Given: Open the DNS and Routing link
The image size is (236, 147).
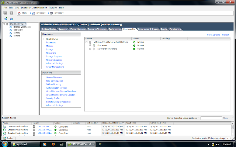Looking at the screenshot, I should coord(53,84).
